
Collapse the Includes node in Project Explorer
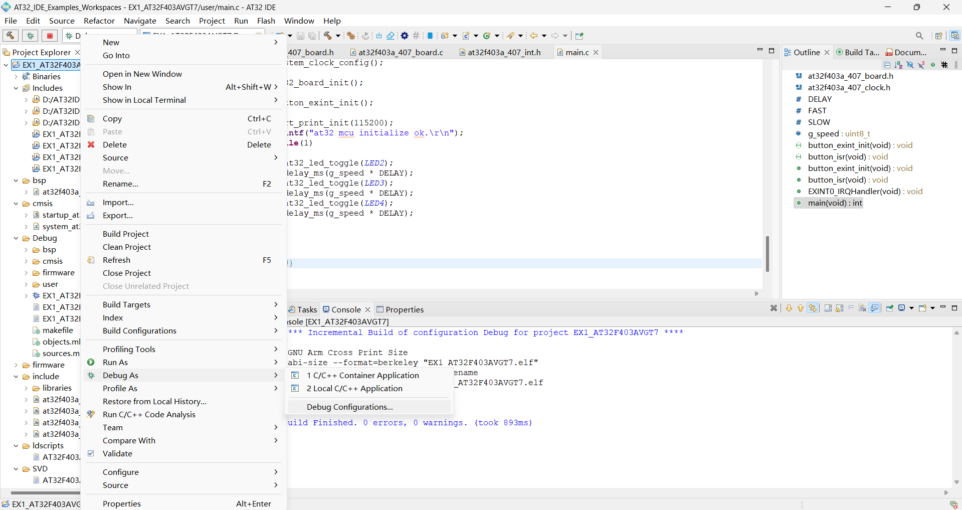[x=16, y=88]
